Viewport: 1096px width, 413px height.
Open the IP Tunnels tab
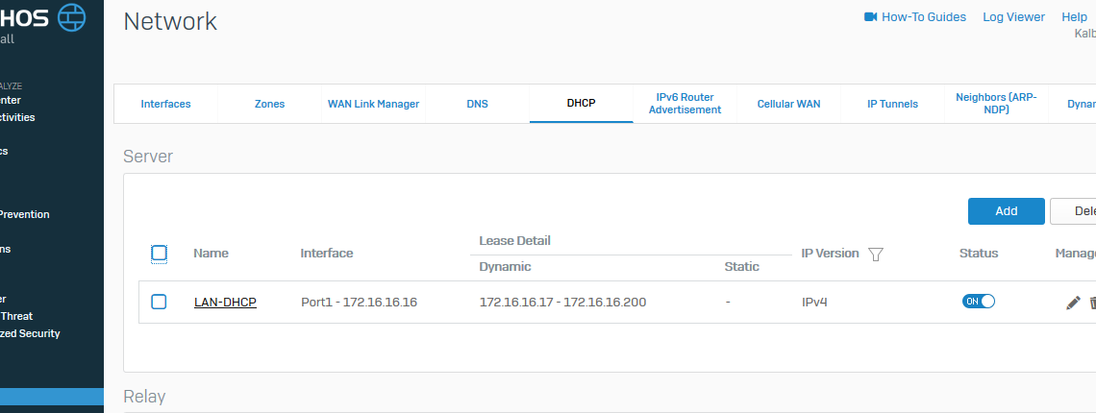click(x=892, y=104)
